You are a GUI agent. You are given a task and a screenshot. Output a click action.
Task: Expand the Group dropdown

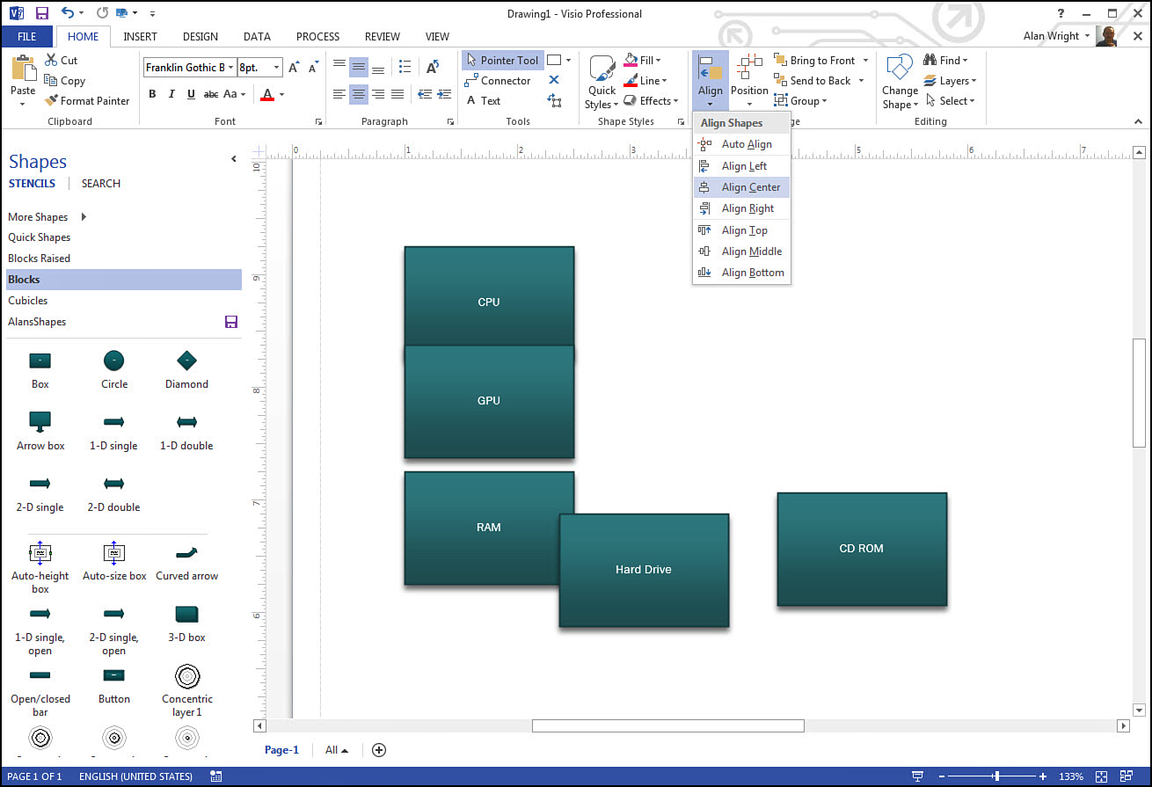(824, 101)
